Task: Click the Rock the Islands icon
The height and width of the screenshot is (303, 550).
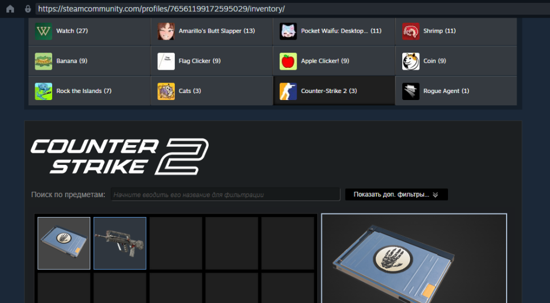Action: point(43,91)
